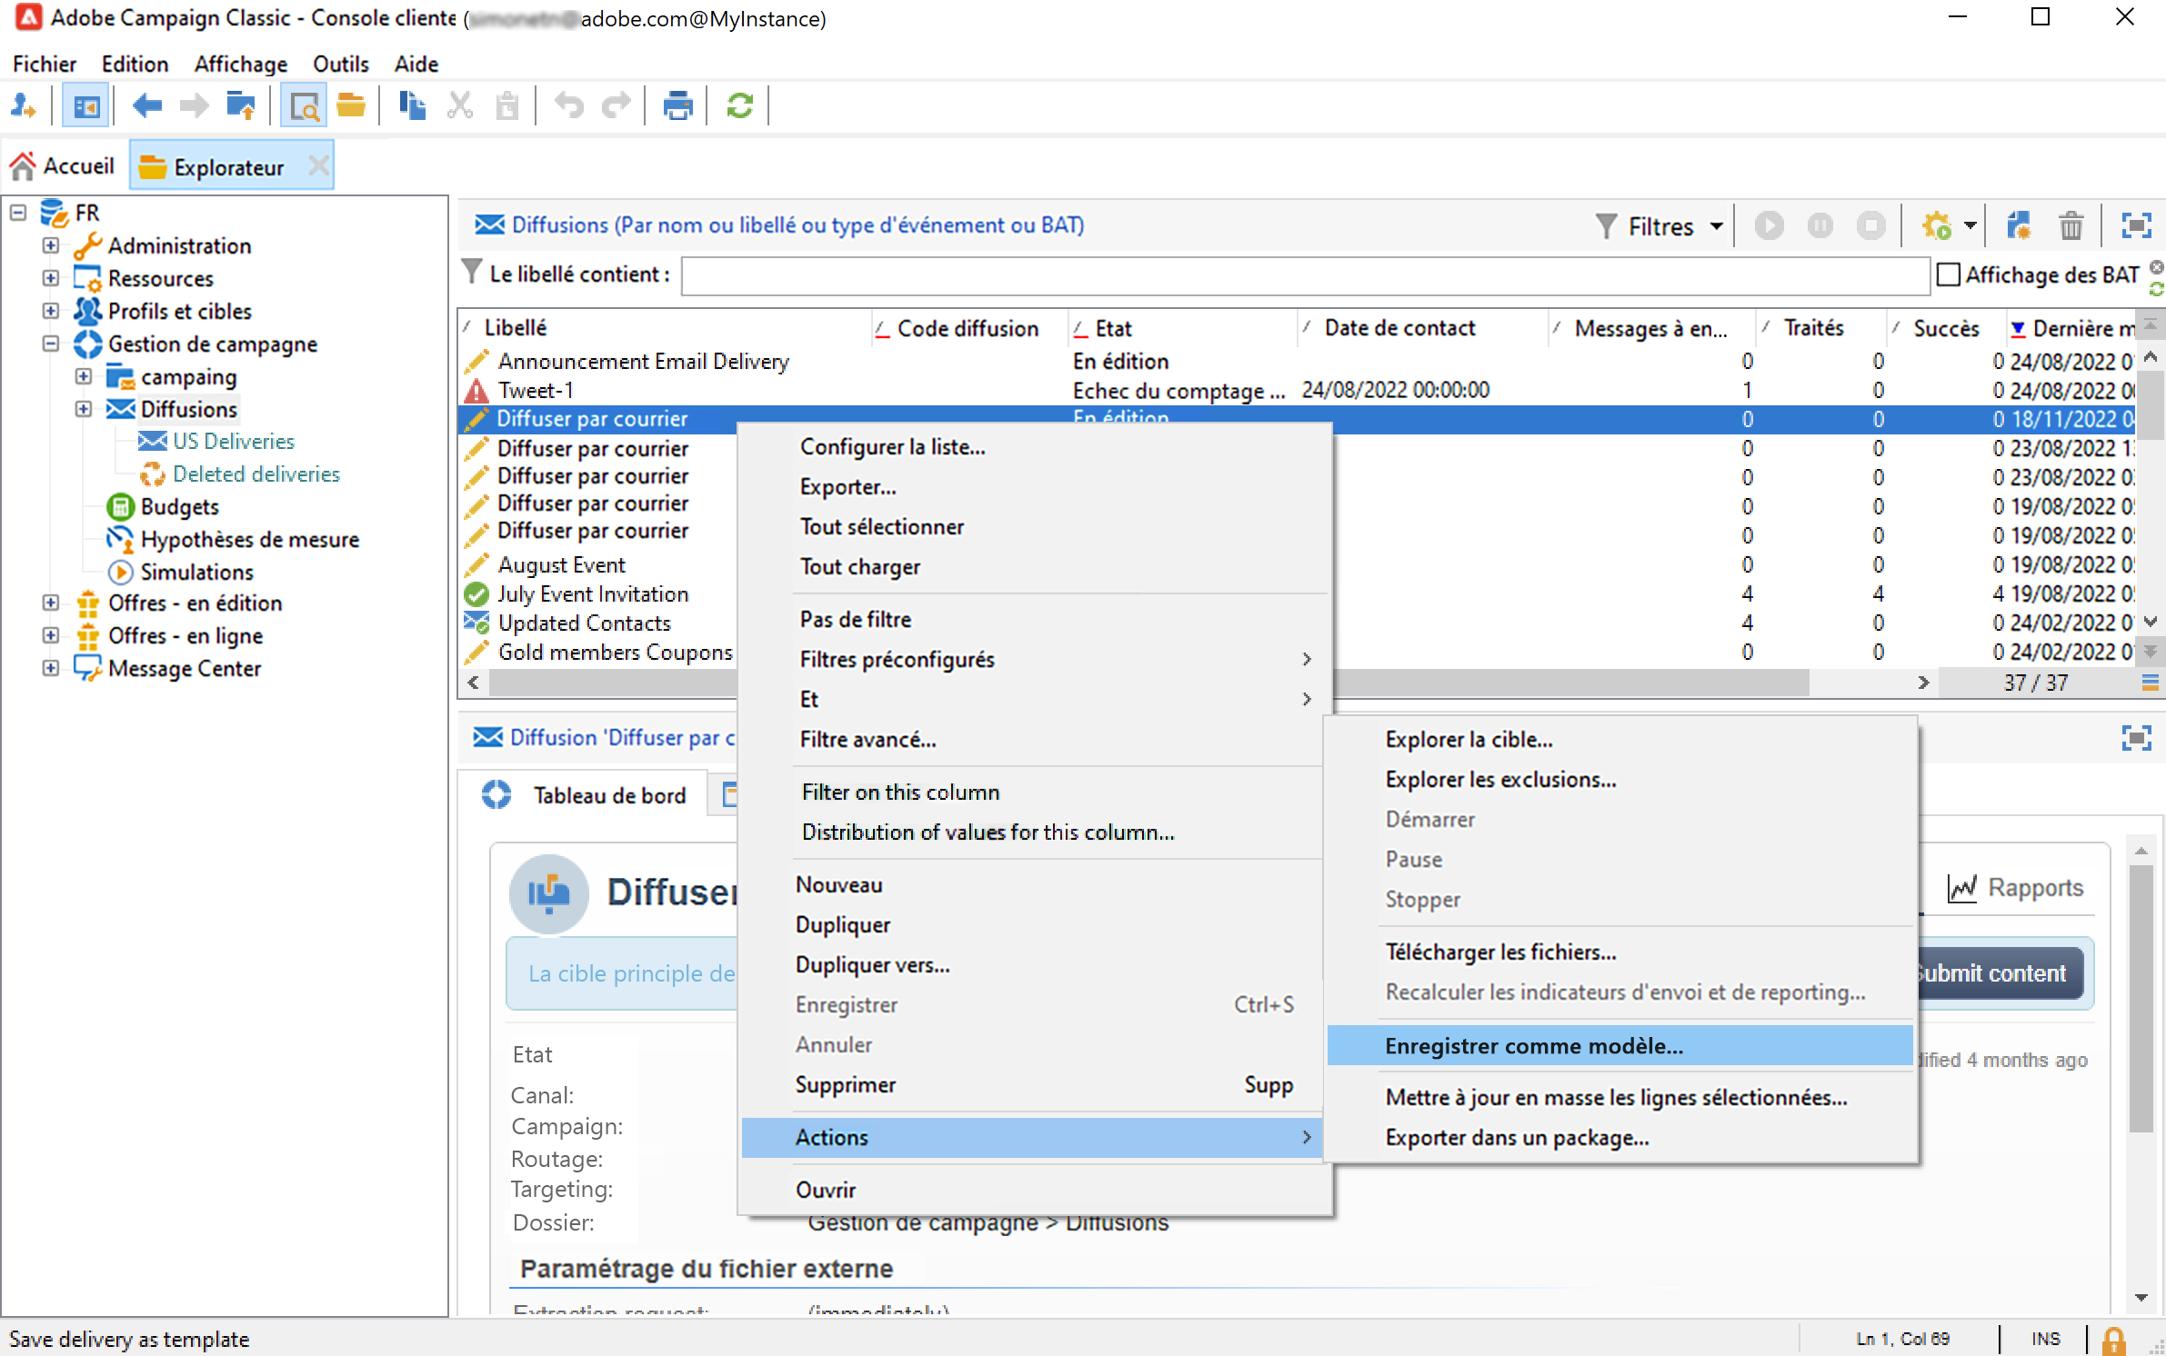2166x1356 pixels.
Task: Collapse the Gestion de campagne tree node
Action: tap(51, 344)
